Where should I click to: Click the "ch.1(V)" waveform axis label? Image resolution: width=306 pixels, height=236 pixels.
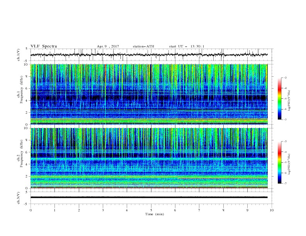pos(19,55)
